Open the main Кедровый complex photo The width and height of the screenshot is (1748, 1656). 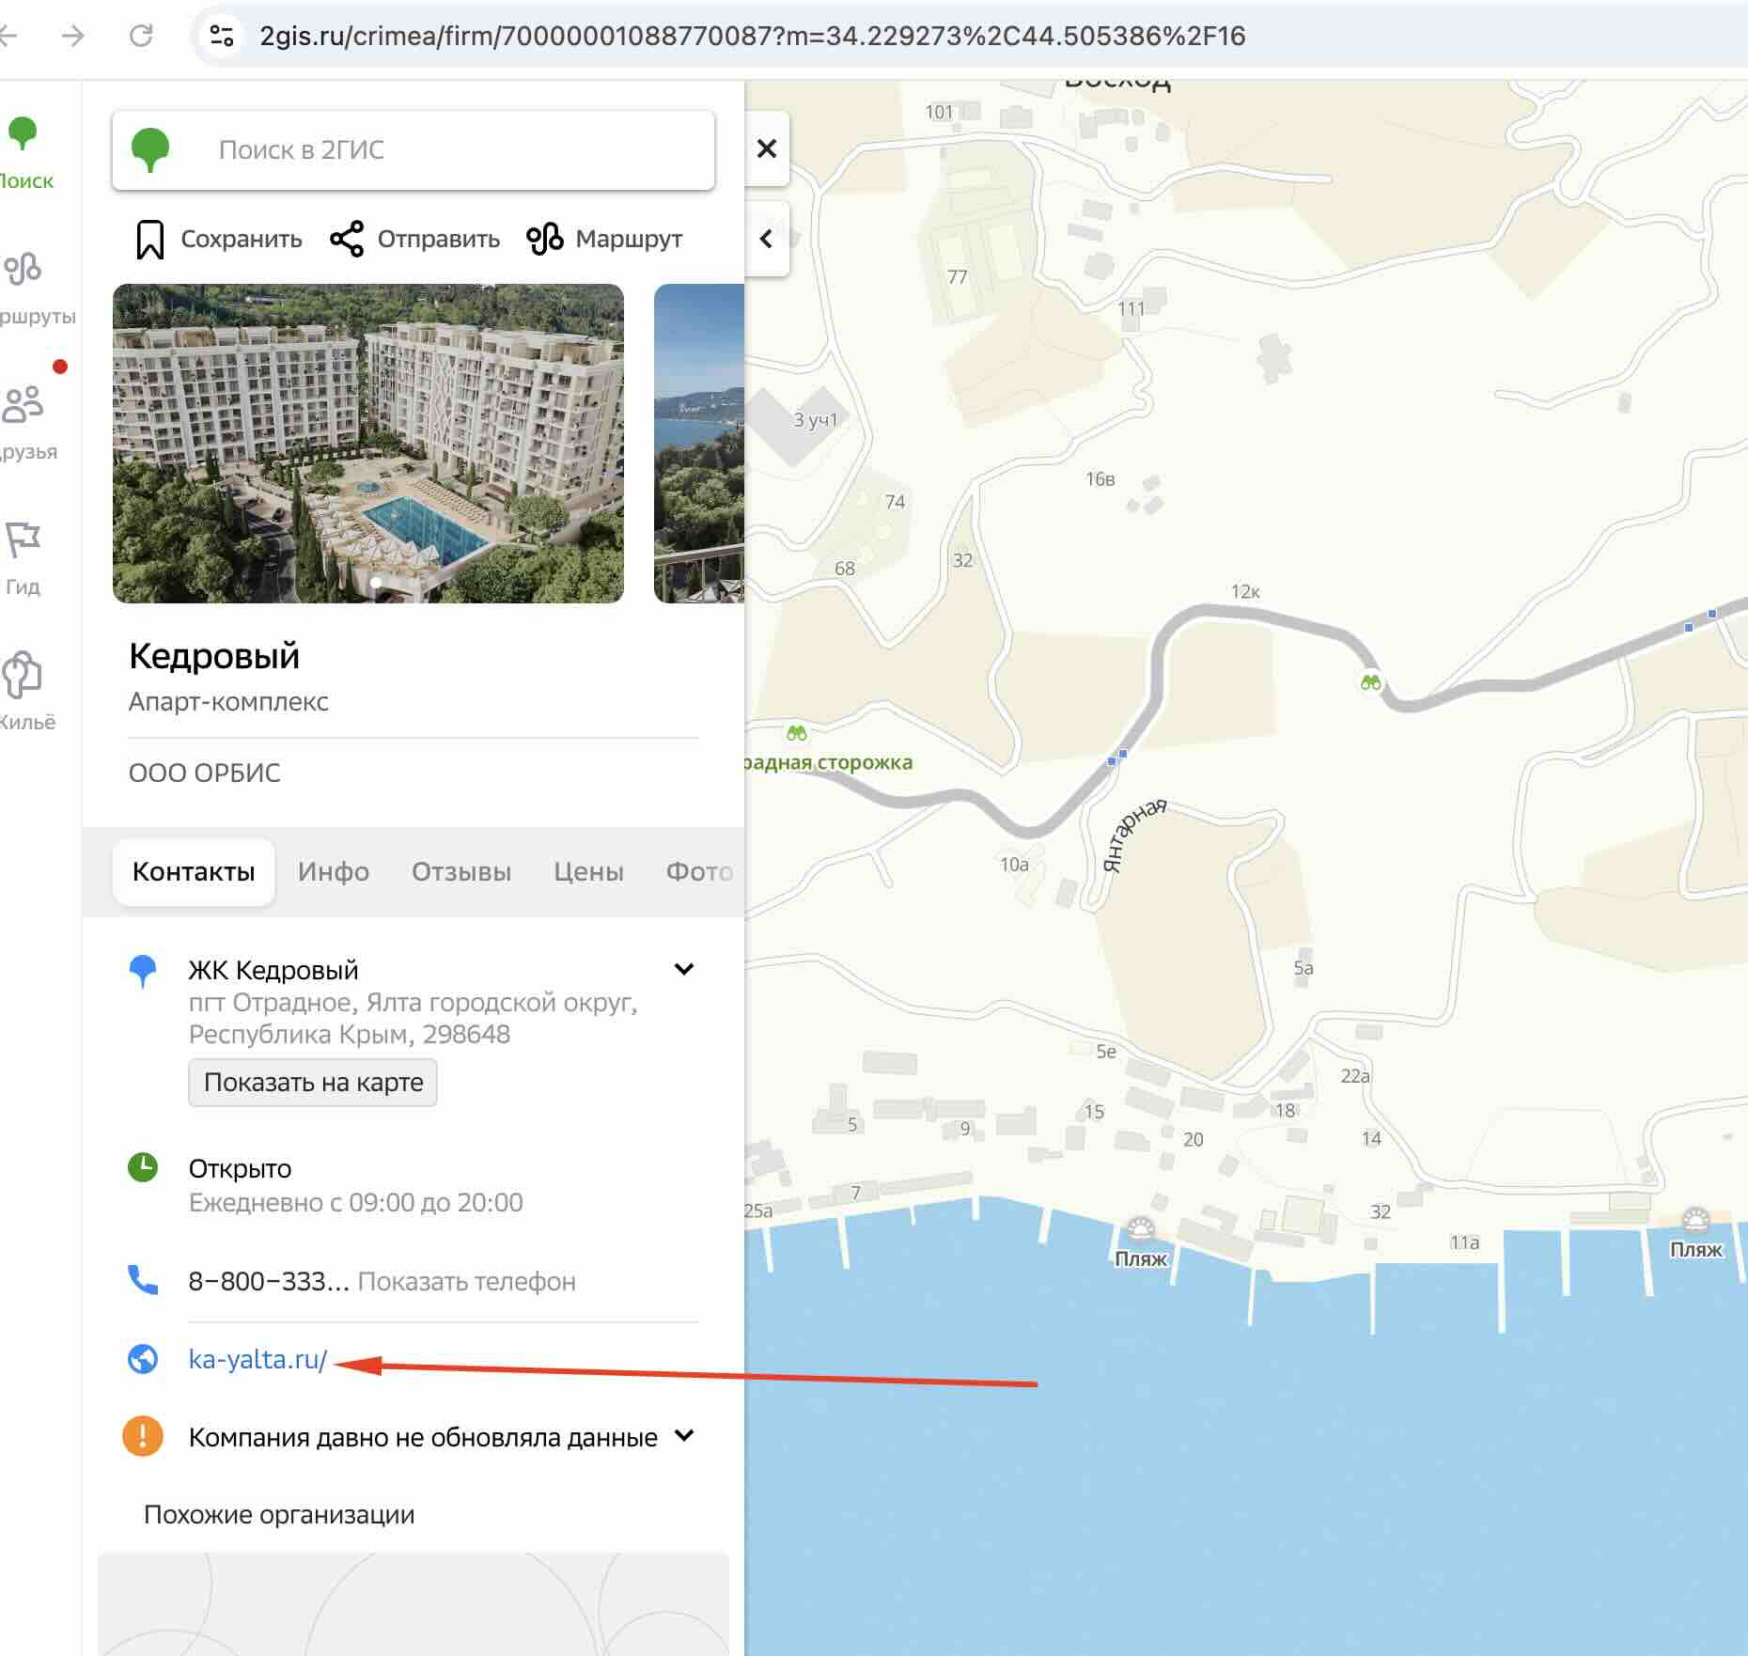click(x=368, y=444)
